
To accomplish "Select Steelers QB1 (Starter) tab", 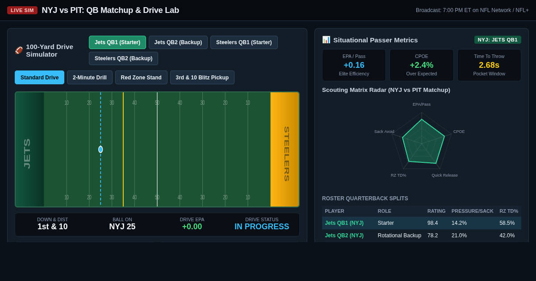I will [x=244, y=42].
